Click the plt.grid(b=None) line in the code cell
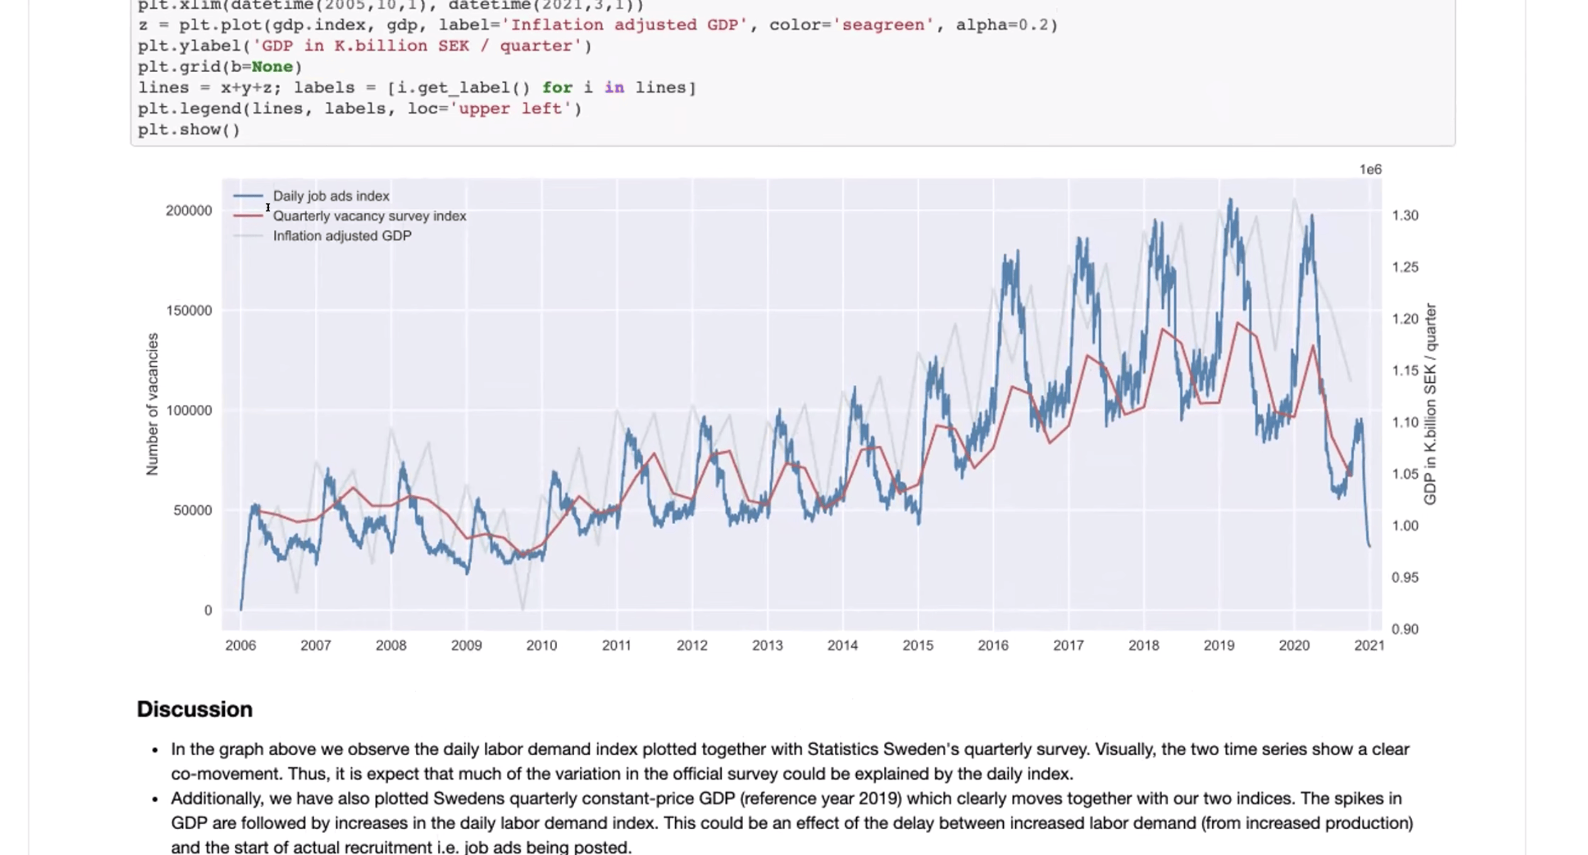1588x855 pixels. 220,67
